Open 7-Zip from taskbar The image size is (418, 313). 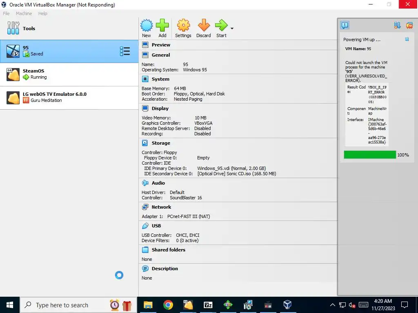(x=208, y=305)
